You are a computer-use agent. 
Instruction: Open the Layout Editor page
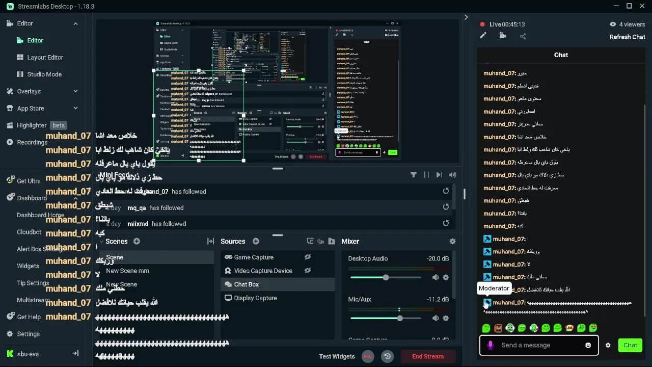point(45,58)
